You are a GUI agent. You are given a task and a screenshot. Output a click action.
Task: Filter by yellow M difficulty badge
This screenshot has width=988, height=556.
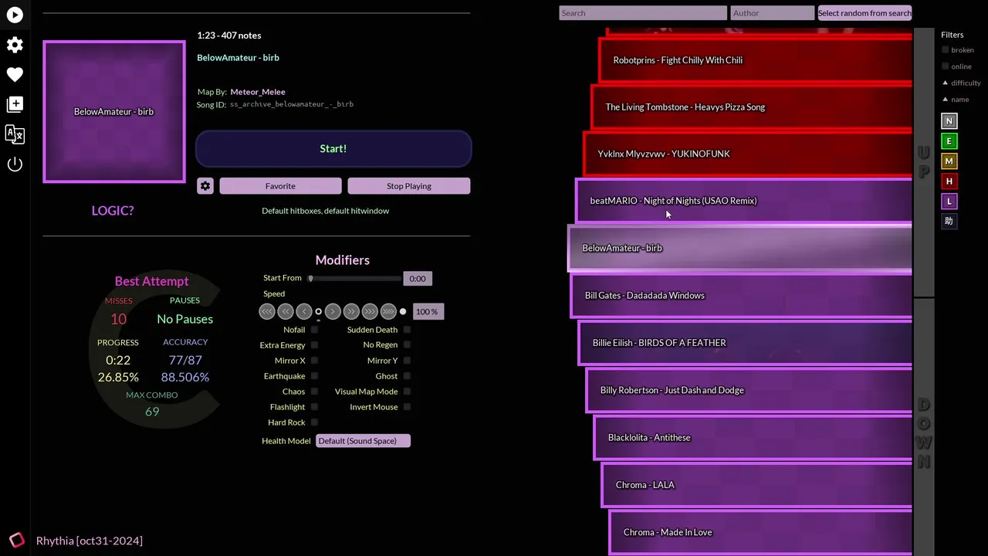point(949,161)
